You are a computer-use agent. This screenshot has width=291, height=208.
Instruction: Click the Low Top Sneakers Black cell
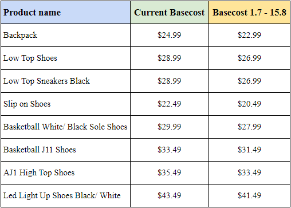66,81
